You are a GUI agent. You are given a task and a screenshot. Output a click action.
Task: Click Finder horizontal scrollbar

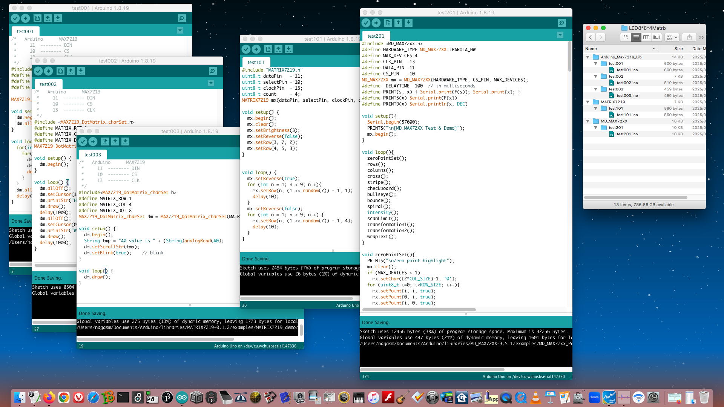click(x=635, y=197)
